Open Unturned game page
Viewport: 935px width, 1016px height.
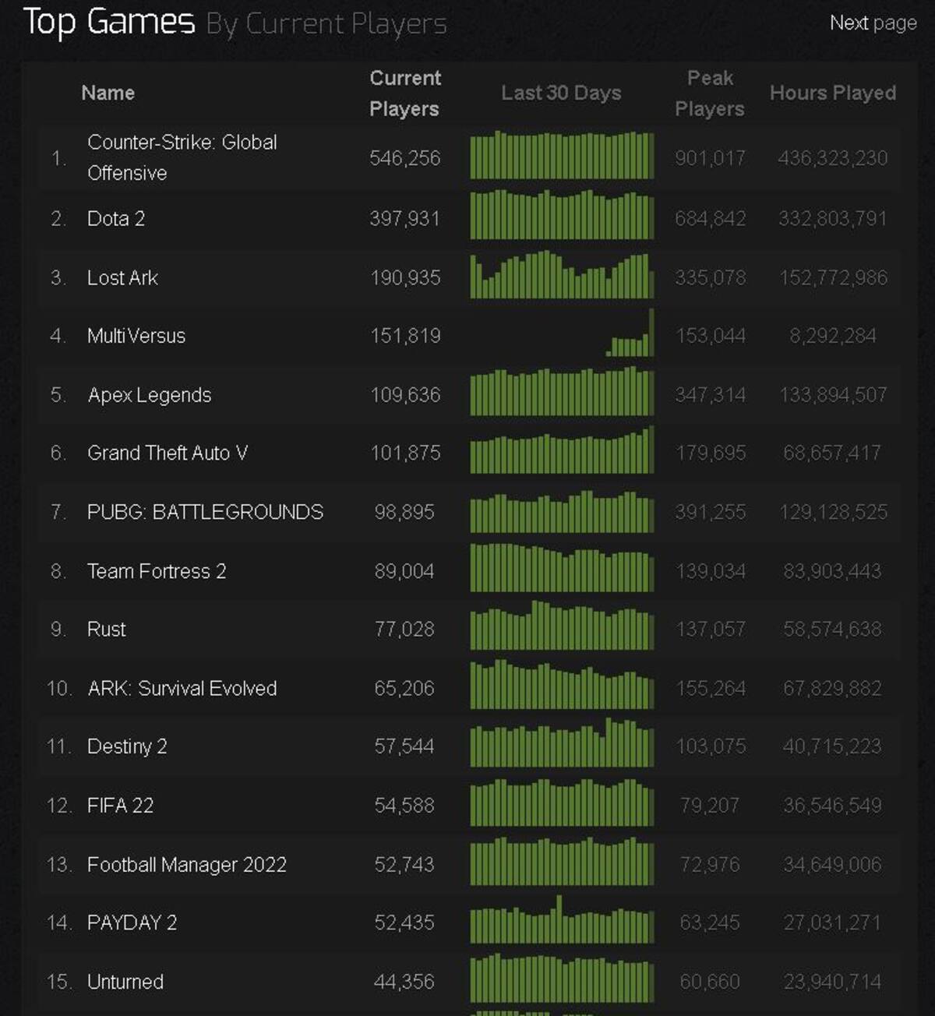(125, 982)
